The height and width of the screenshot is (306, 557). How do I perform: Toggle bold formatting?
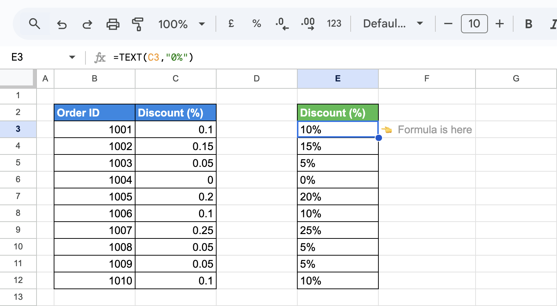(528, 24)
